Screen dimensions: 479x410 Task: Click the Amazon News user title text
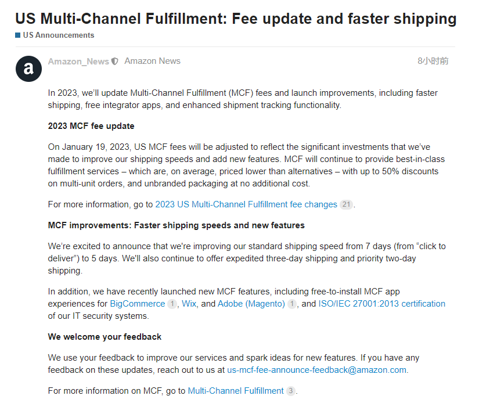(152, 61)
